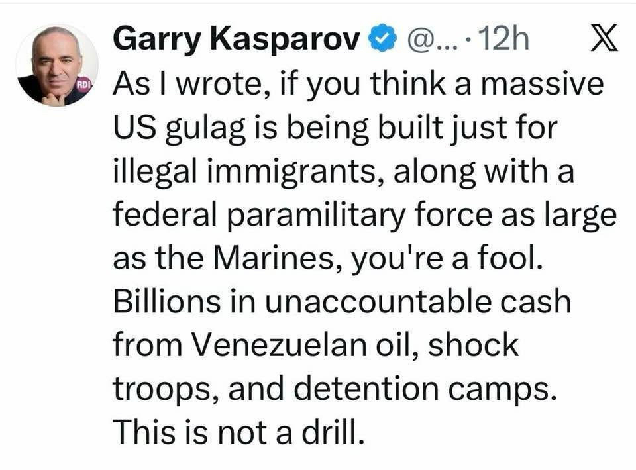Viewport: 636px width, 470px height.
Task: Click the RDI badge on the avatar
Action: pos(84,85)
